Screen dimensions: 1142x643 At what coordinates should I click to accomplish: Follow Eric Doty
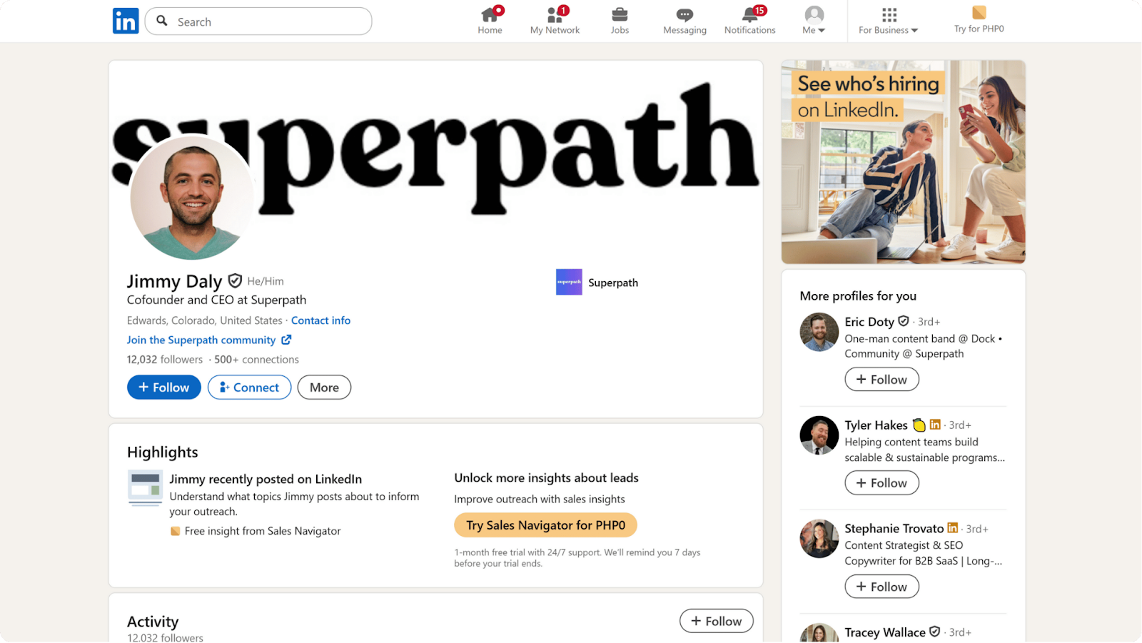[881, 380]
